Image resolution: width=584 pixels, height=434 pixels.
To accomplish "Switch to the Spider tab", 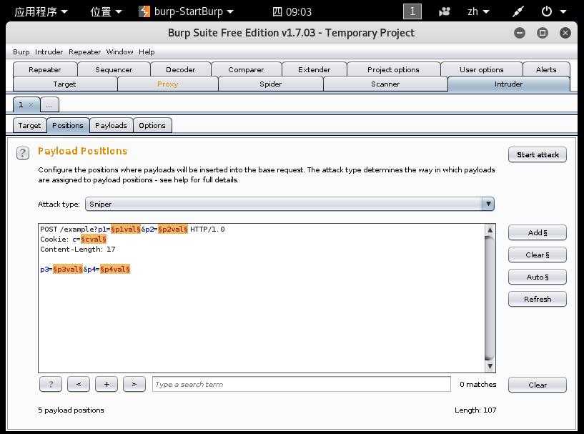I will [271, 84].
